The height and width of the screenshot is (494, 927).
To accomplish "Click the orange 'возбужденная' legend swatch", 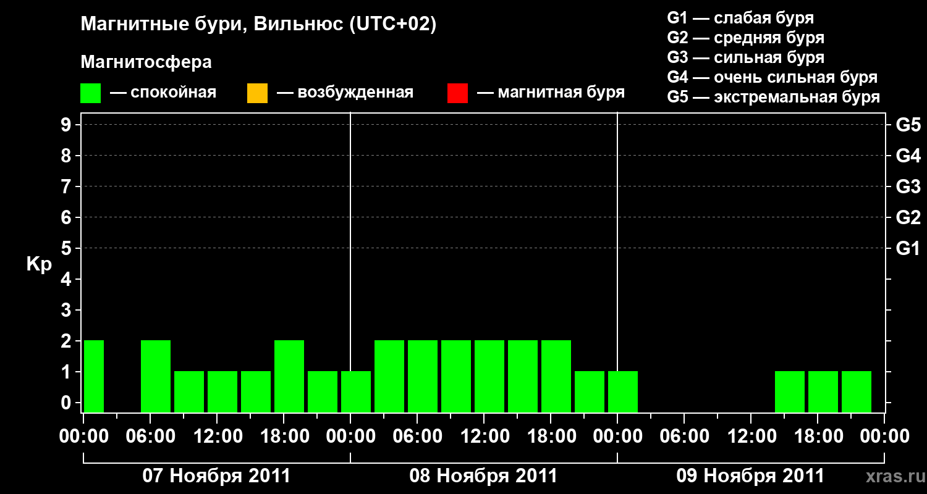I will (x=257, y=93).
